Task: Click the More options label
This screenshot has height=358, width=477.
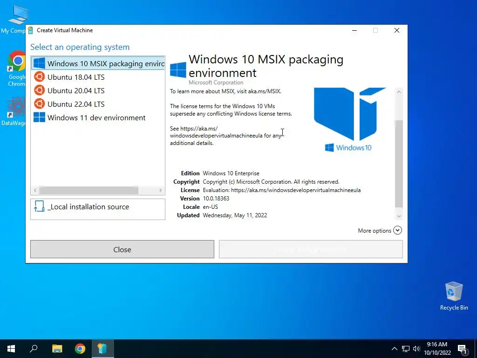Action: (375, 231)
